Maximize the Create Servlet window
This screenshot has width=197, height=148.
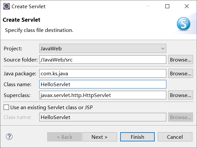(167, 6)
